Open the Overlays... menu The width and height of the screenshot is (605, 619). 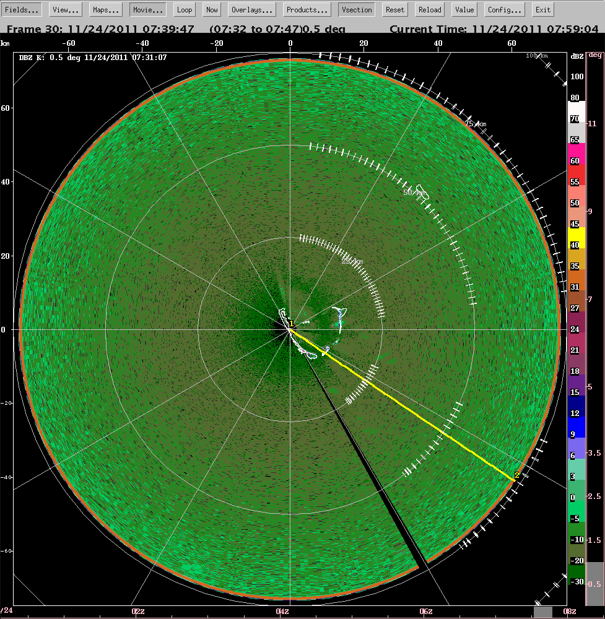[252, 10]
